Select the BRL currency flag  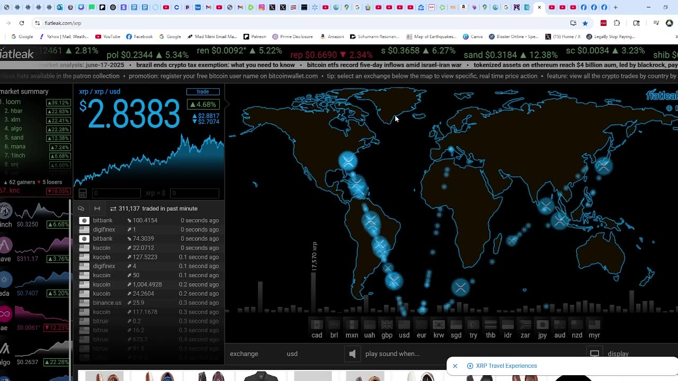(334, 325)
